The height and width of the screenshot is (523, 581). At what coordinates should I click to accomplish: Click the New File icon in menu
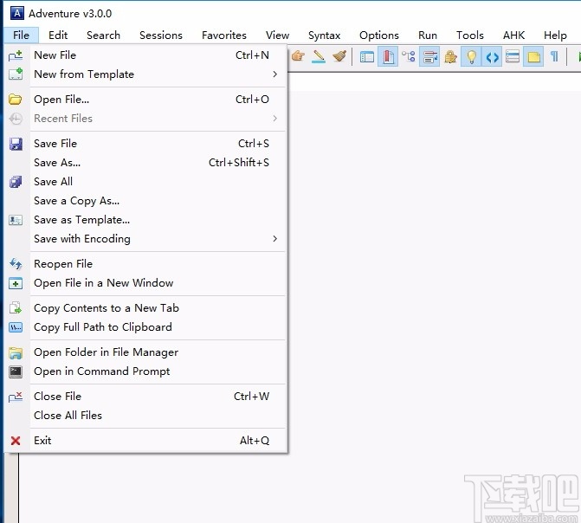pos(16,55)
